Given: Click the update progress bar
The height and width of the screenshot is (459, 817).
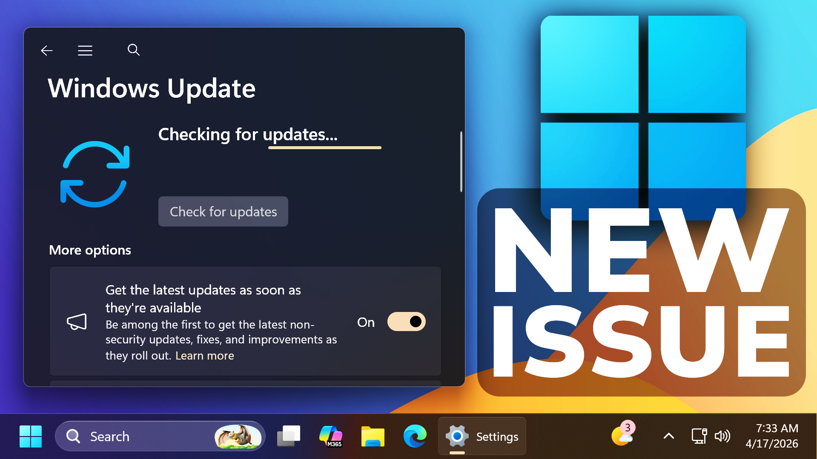Looking at the screenshot, I should point(324,147).
